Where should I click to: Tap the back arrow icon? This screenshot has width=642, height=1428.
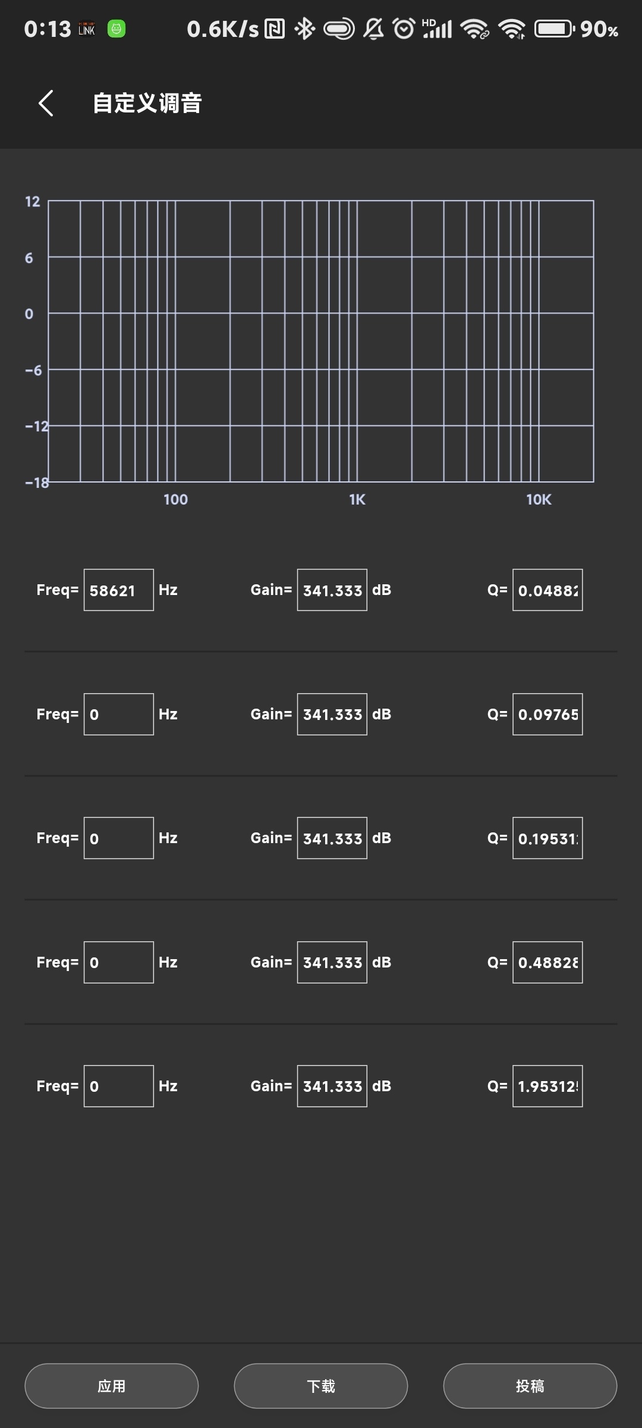click(x=46, y=104)
